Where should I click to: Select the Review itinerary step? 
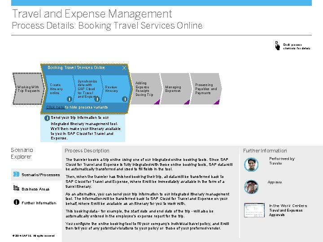[116, 89]
